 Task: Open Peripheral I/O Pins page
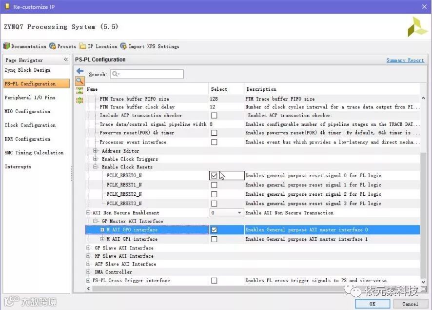30,97
